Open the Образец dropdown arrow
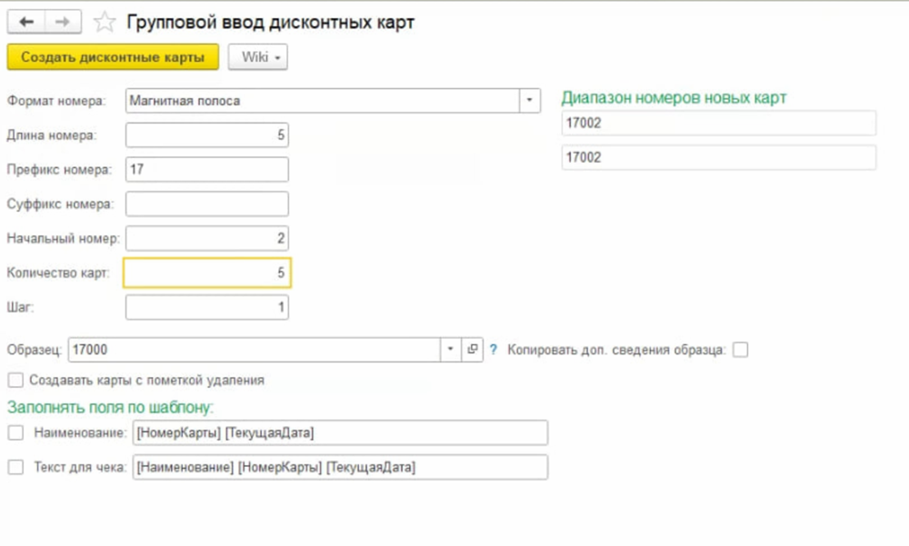The image size is (909, 546). (452, 349)
